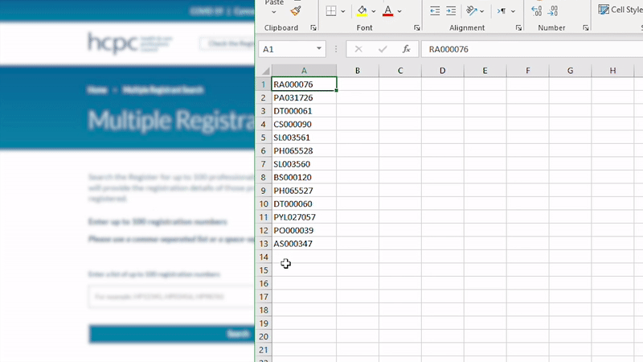Select row 14 header
The width and height of the screenshot is (643, 362).
pos(264,257)
